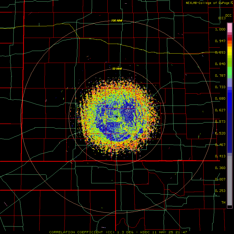The width and height of the screenshot is (234, 234).
Task: Pick the olive-green band near 0.840
Action: (230, 62)
